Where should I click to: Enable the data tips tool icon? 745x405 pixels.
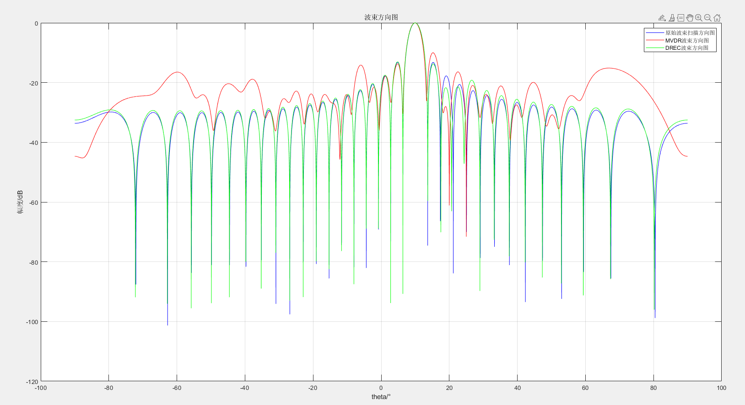(x=680, y=18)
